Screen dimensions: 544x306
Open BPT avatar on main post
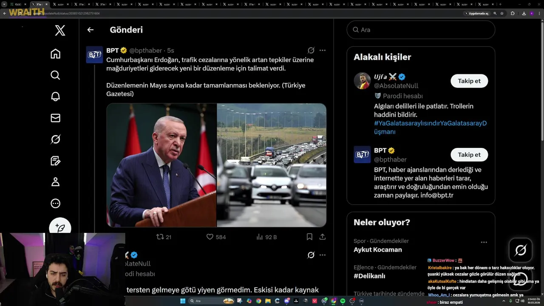(x=94, y=54)
